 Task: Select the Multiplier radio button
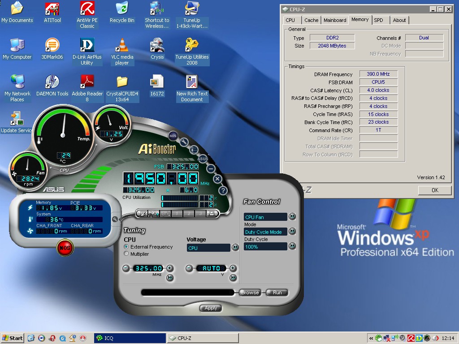(x=126, y=254)
